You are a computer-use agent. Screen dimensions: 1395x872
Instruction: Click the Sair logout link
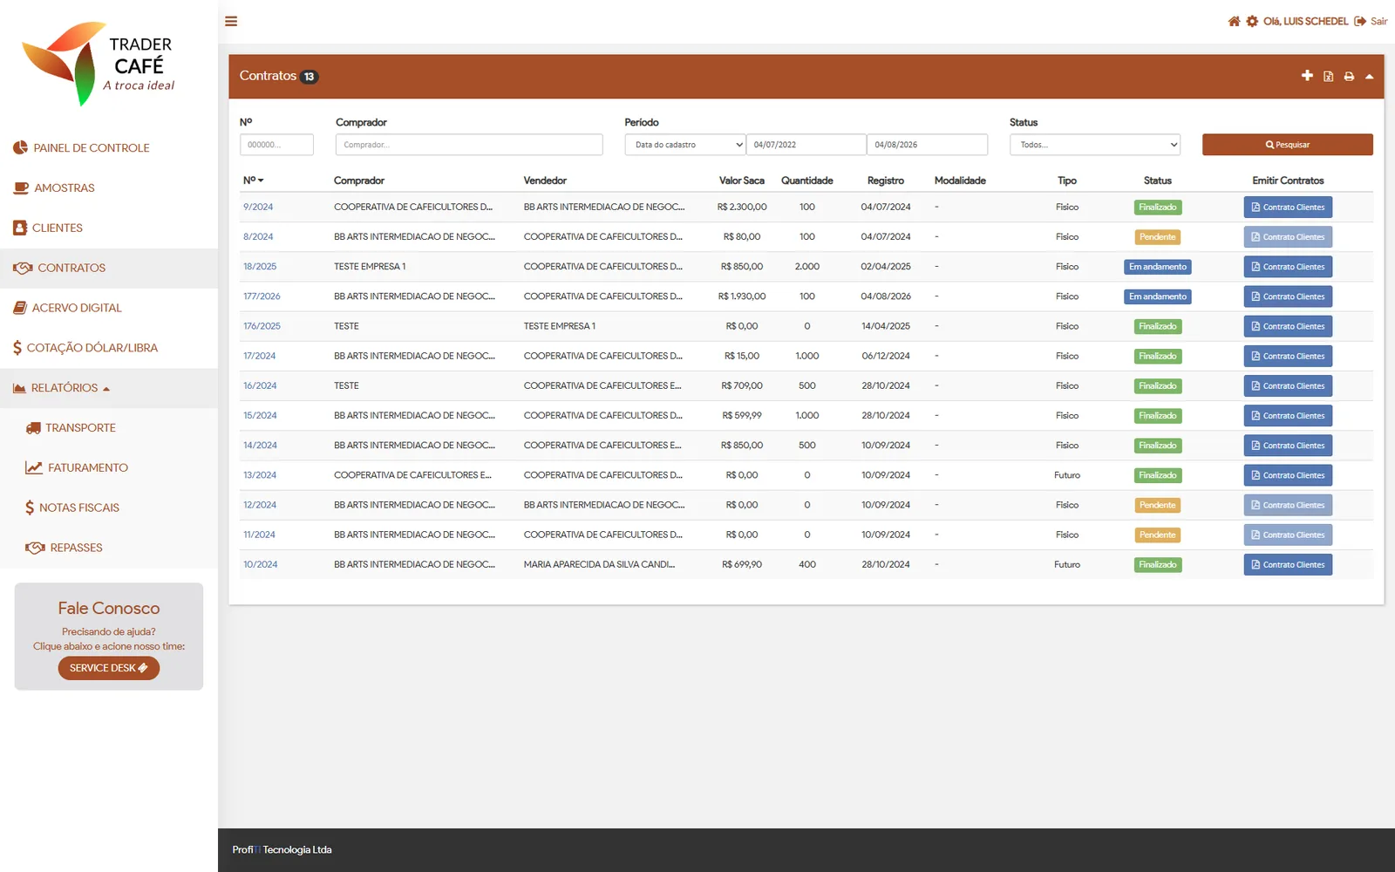click(x=1371, y=21)
